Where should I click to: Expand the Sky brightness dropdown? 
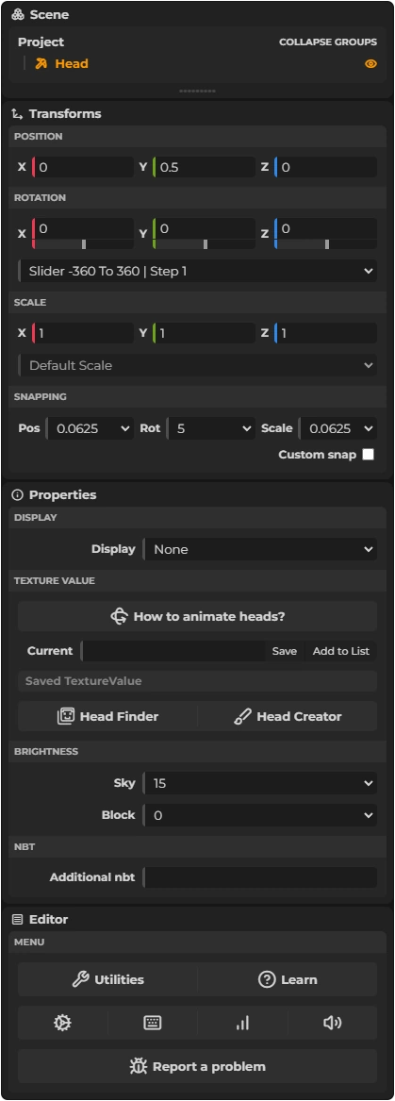coord(259,783)
